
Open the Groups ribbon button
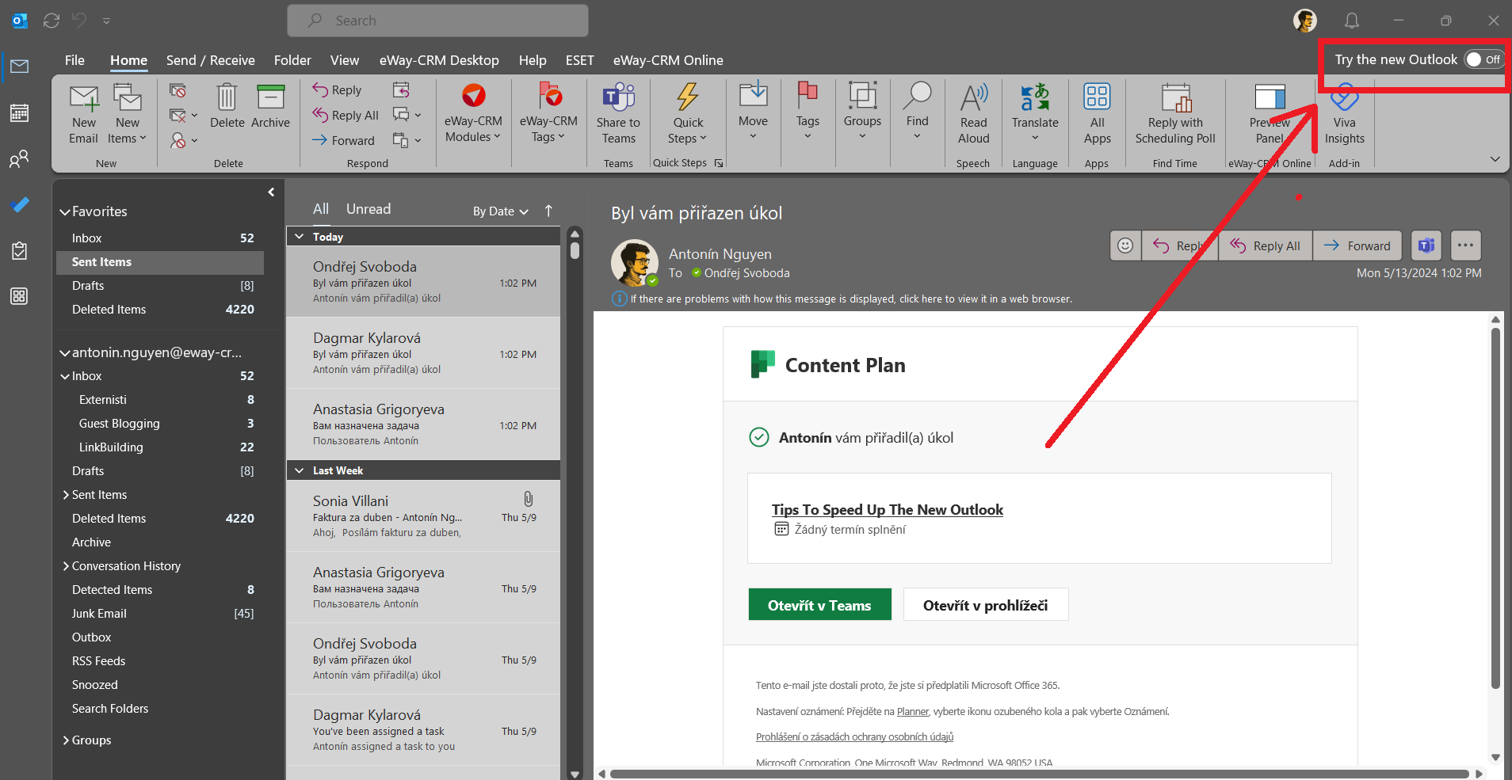click(x=862, y=111)
